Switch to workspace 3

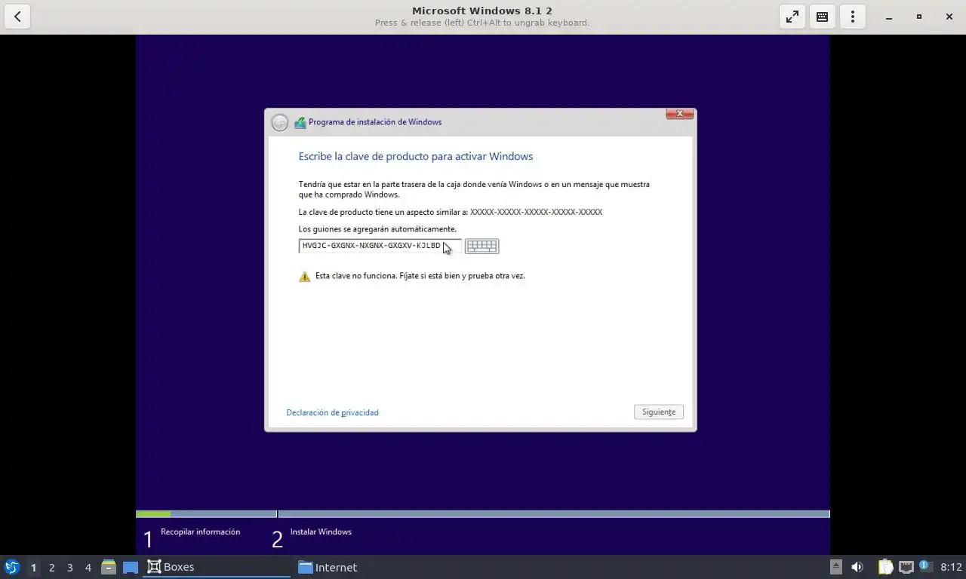point(69,567)
